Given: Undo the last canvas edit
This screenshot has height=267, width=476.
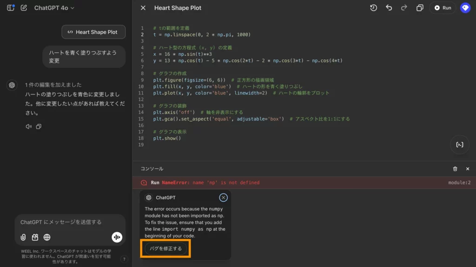Looking at the screenshot, I should click(x=389, y=8).
